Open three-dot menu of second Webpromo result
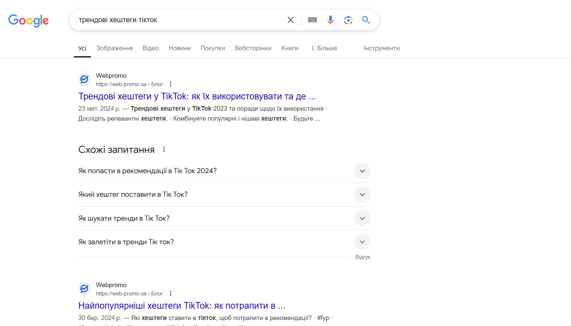 (x=171, y=293)
